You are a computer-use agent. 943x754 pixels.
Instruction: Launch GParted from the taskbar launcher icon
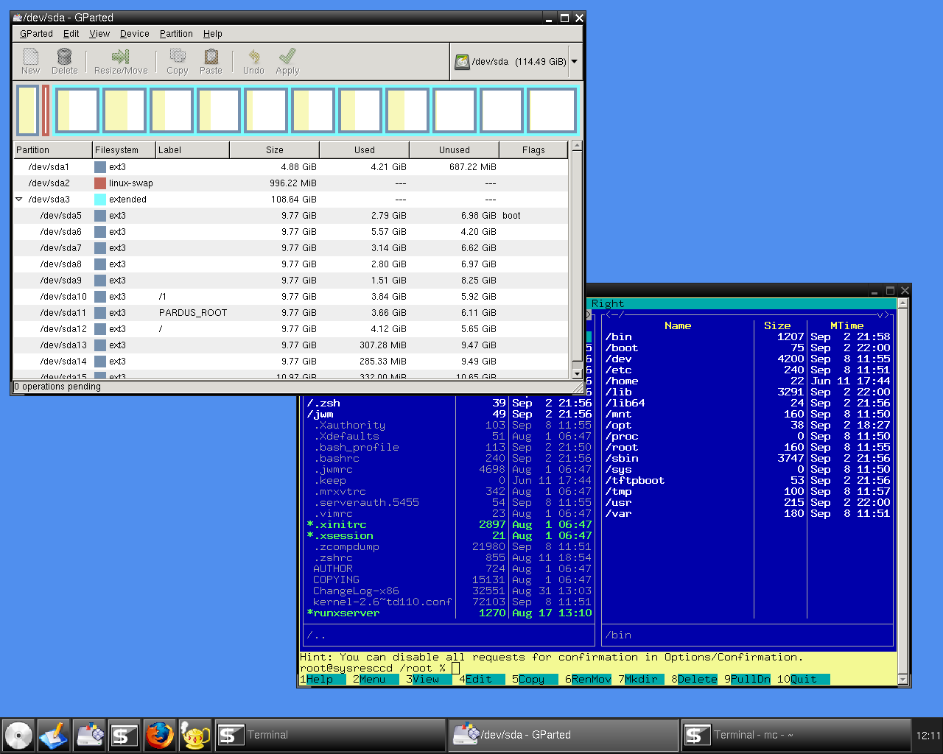[x=89, y=735]
